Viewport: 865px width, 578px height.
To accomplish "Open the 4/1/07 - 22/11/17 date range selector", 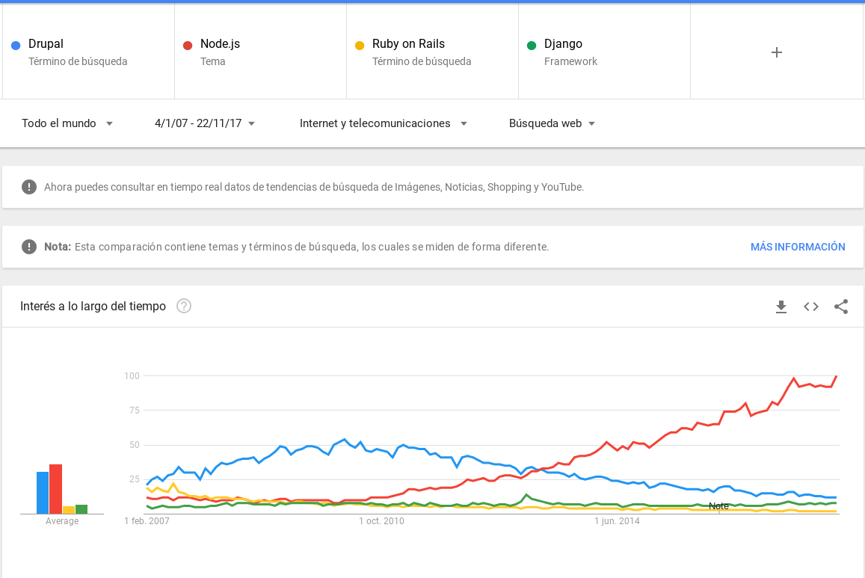I will (203, 123).
